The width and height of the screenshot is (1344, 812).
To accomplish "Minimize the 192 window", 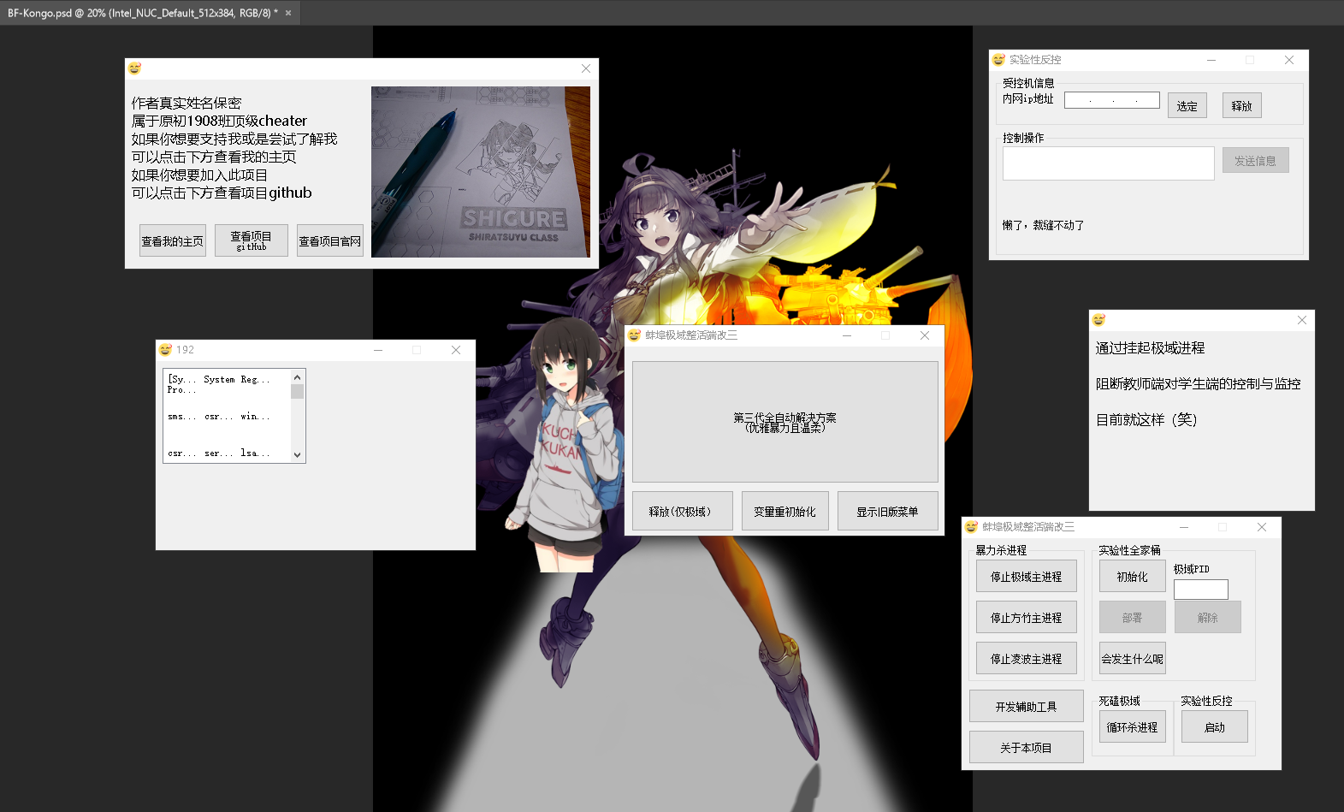I will coord(378,350).
